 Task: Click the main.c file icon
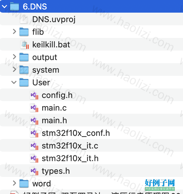(x=34, y=108)
